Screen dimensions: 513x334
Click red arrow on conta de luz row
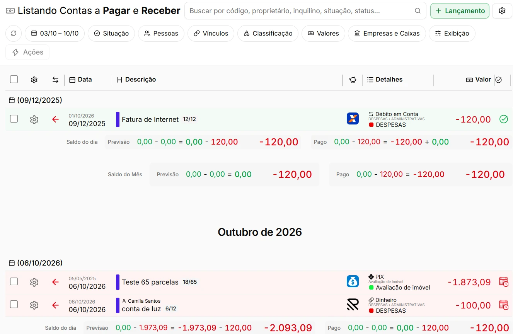point(55,305)
